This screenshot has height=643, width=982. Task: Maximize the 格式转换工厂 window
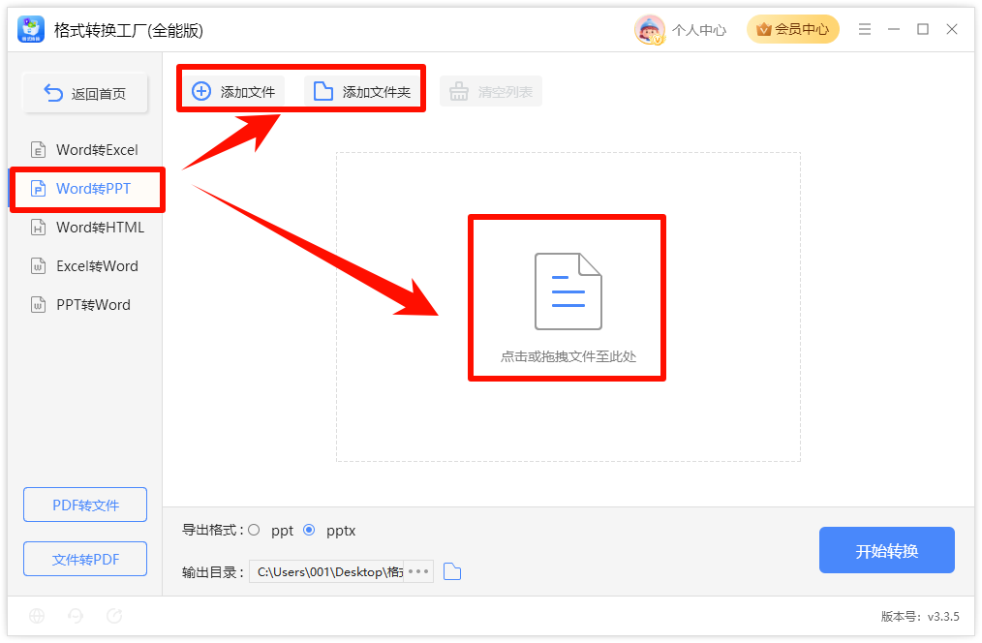(923, 29)
